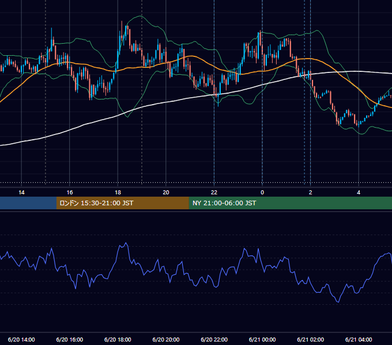Click the NY 21:00-06:00 JST session bar
This screenshot has height=345, width=392.
pyautogui.click(x=290, y=203)
